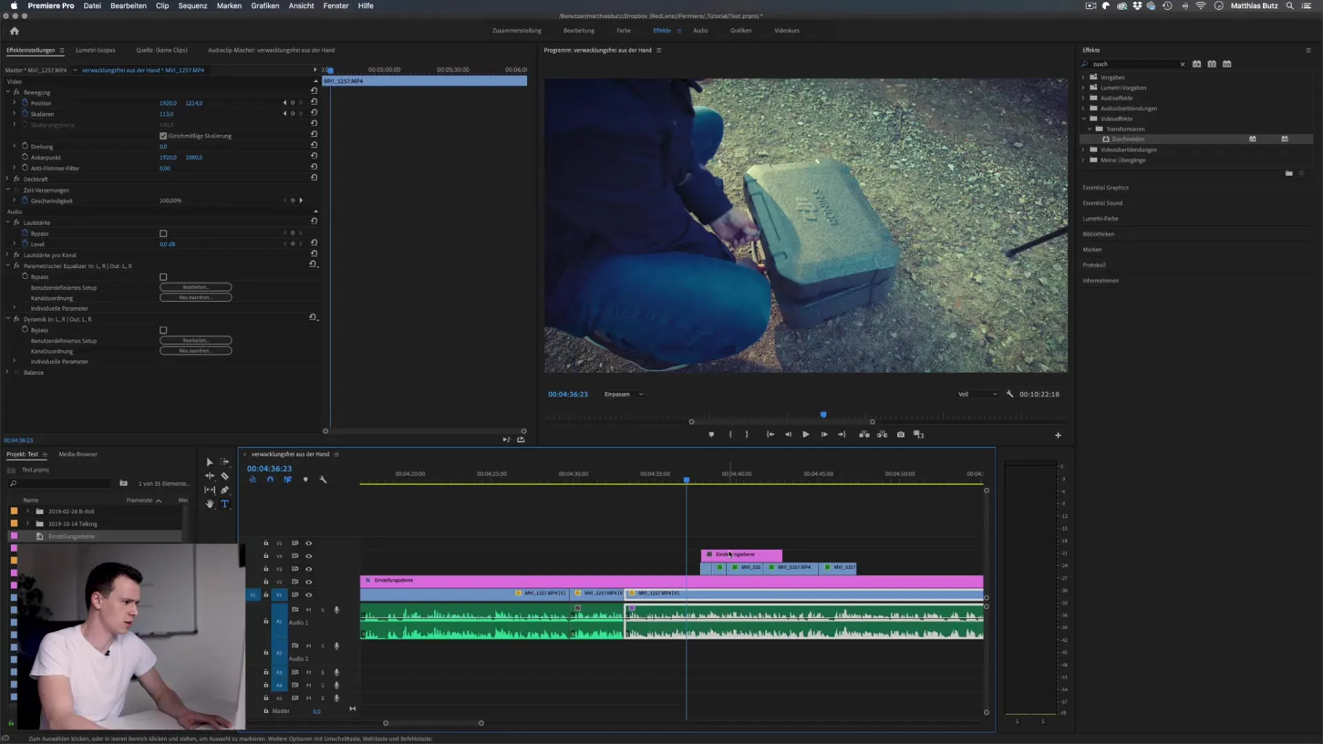This screenshot has height=744, width=1323.
Task: Expand Videoüberblendungen folder
Action: (1083, 149)
